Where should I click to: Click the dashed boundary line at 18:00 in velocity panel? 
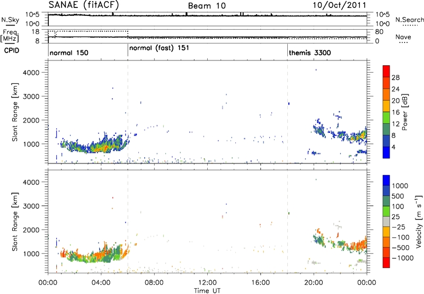coord(287,221)
